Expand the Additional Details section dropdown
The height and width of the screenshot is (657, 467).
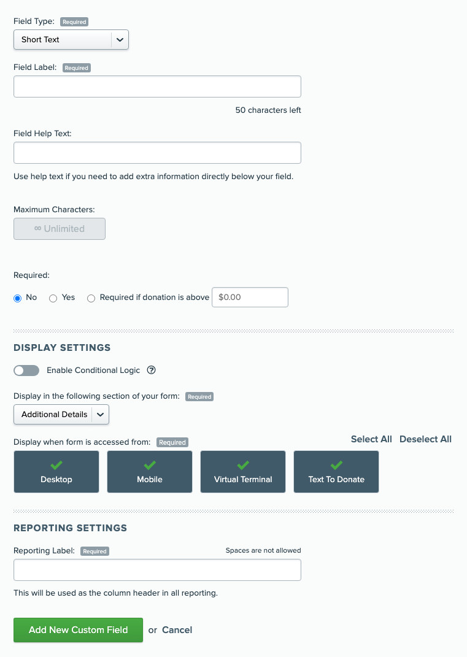tap(61, 415)
